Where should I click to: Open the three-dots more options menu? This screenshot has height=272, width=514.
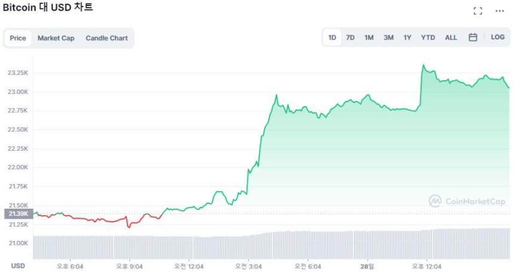click(x=500, y=11)
